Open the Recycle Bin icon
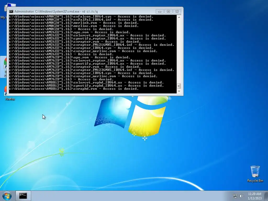 pyautogui.click(x=255, y=174)
